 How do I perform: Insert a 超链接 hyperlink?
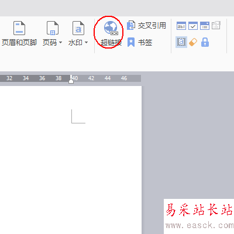click(x=111, y=33)
